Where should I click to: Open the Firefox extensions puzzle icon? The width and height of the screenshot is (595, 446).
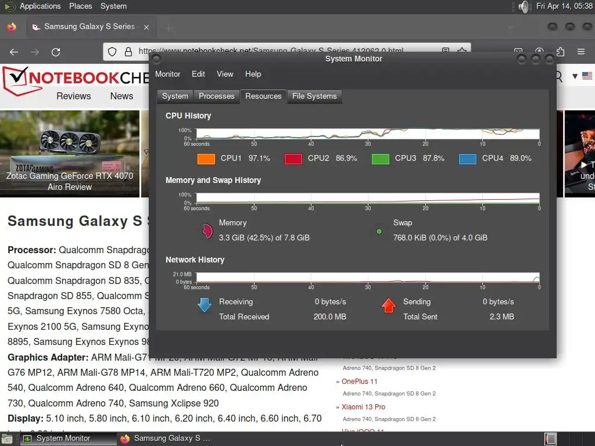click(560, 52)
